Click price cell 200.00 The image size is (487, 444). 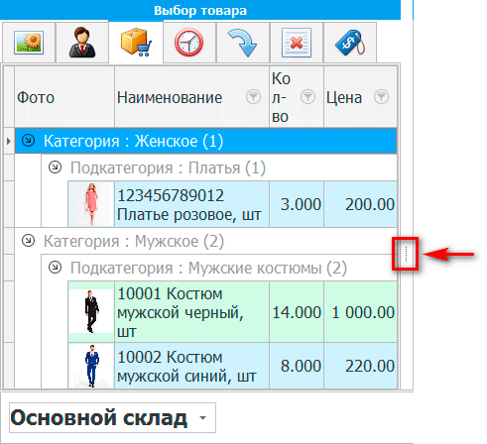pyautogui.click(x=361, y=204)
